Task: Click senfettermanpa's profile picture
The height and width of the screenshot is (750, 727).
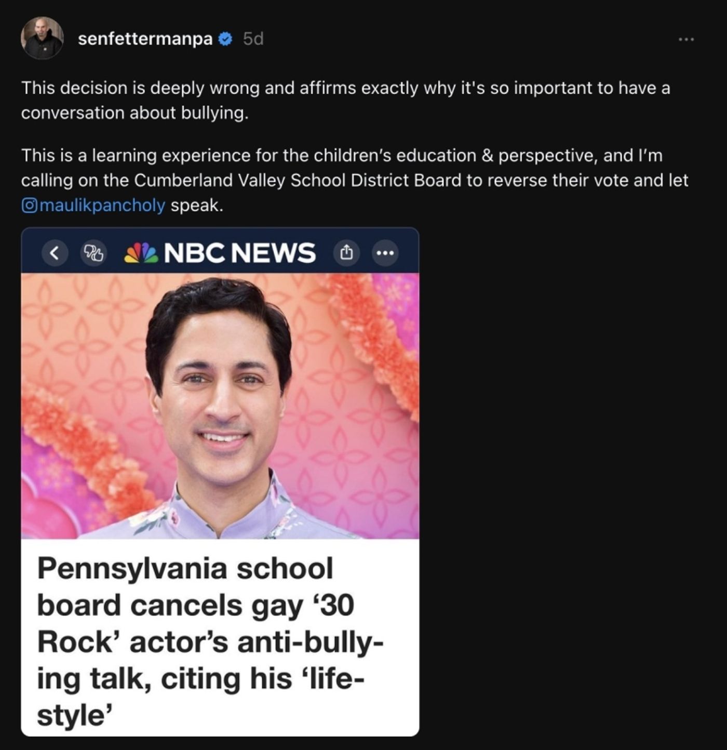Action: (42, 38)
